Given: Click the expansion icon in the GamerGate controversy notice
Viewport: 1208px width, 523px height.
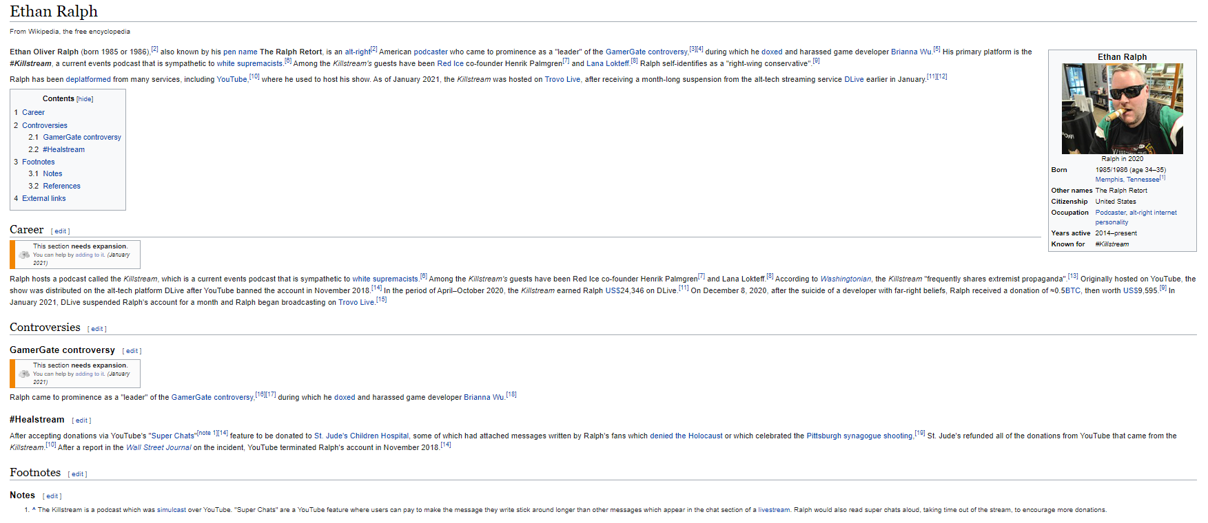Looking at the screenshot, I should coord(24,374).
